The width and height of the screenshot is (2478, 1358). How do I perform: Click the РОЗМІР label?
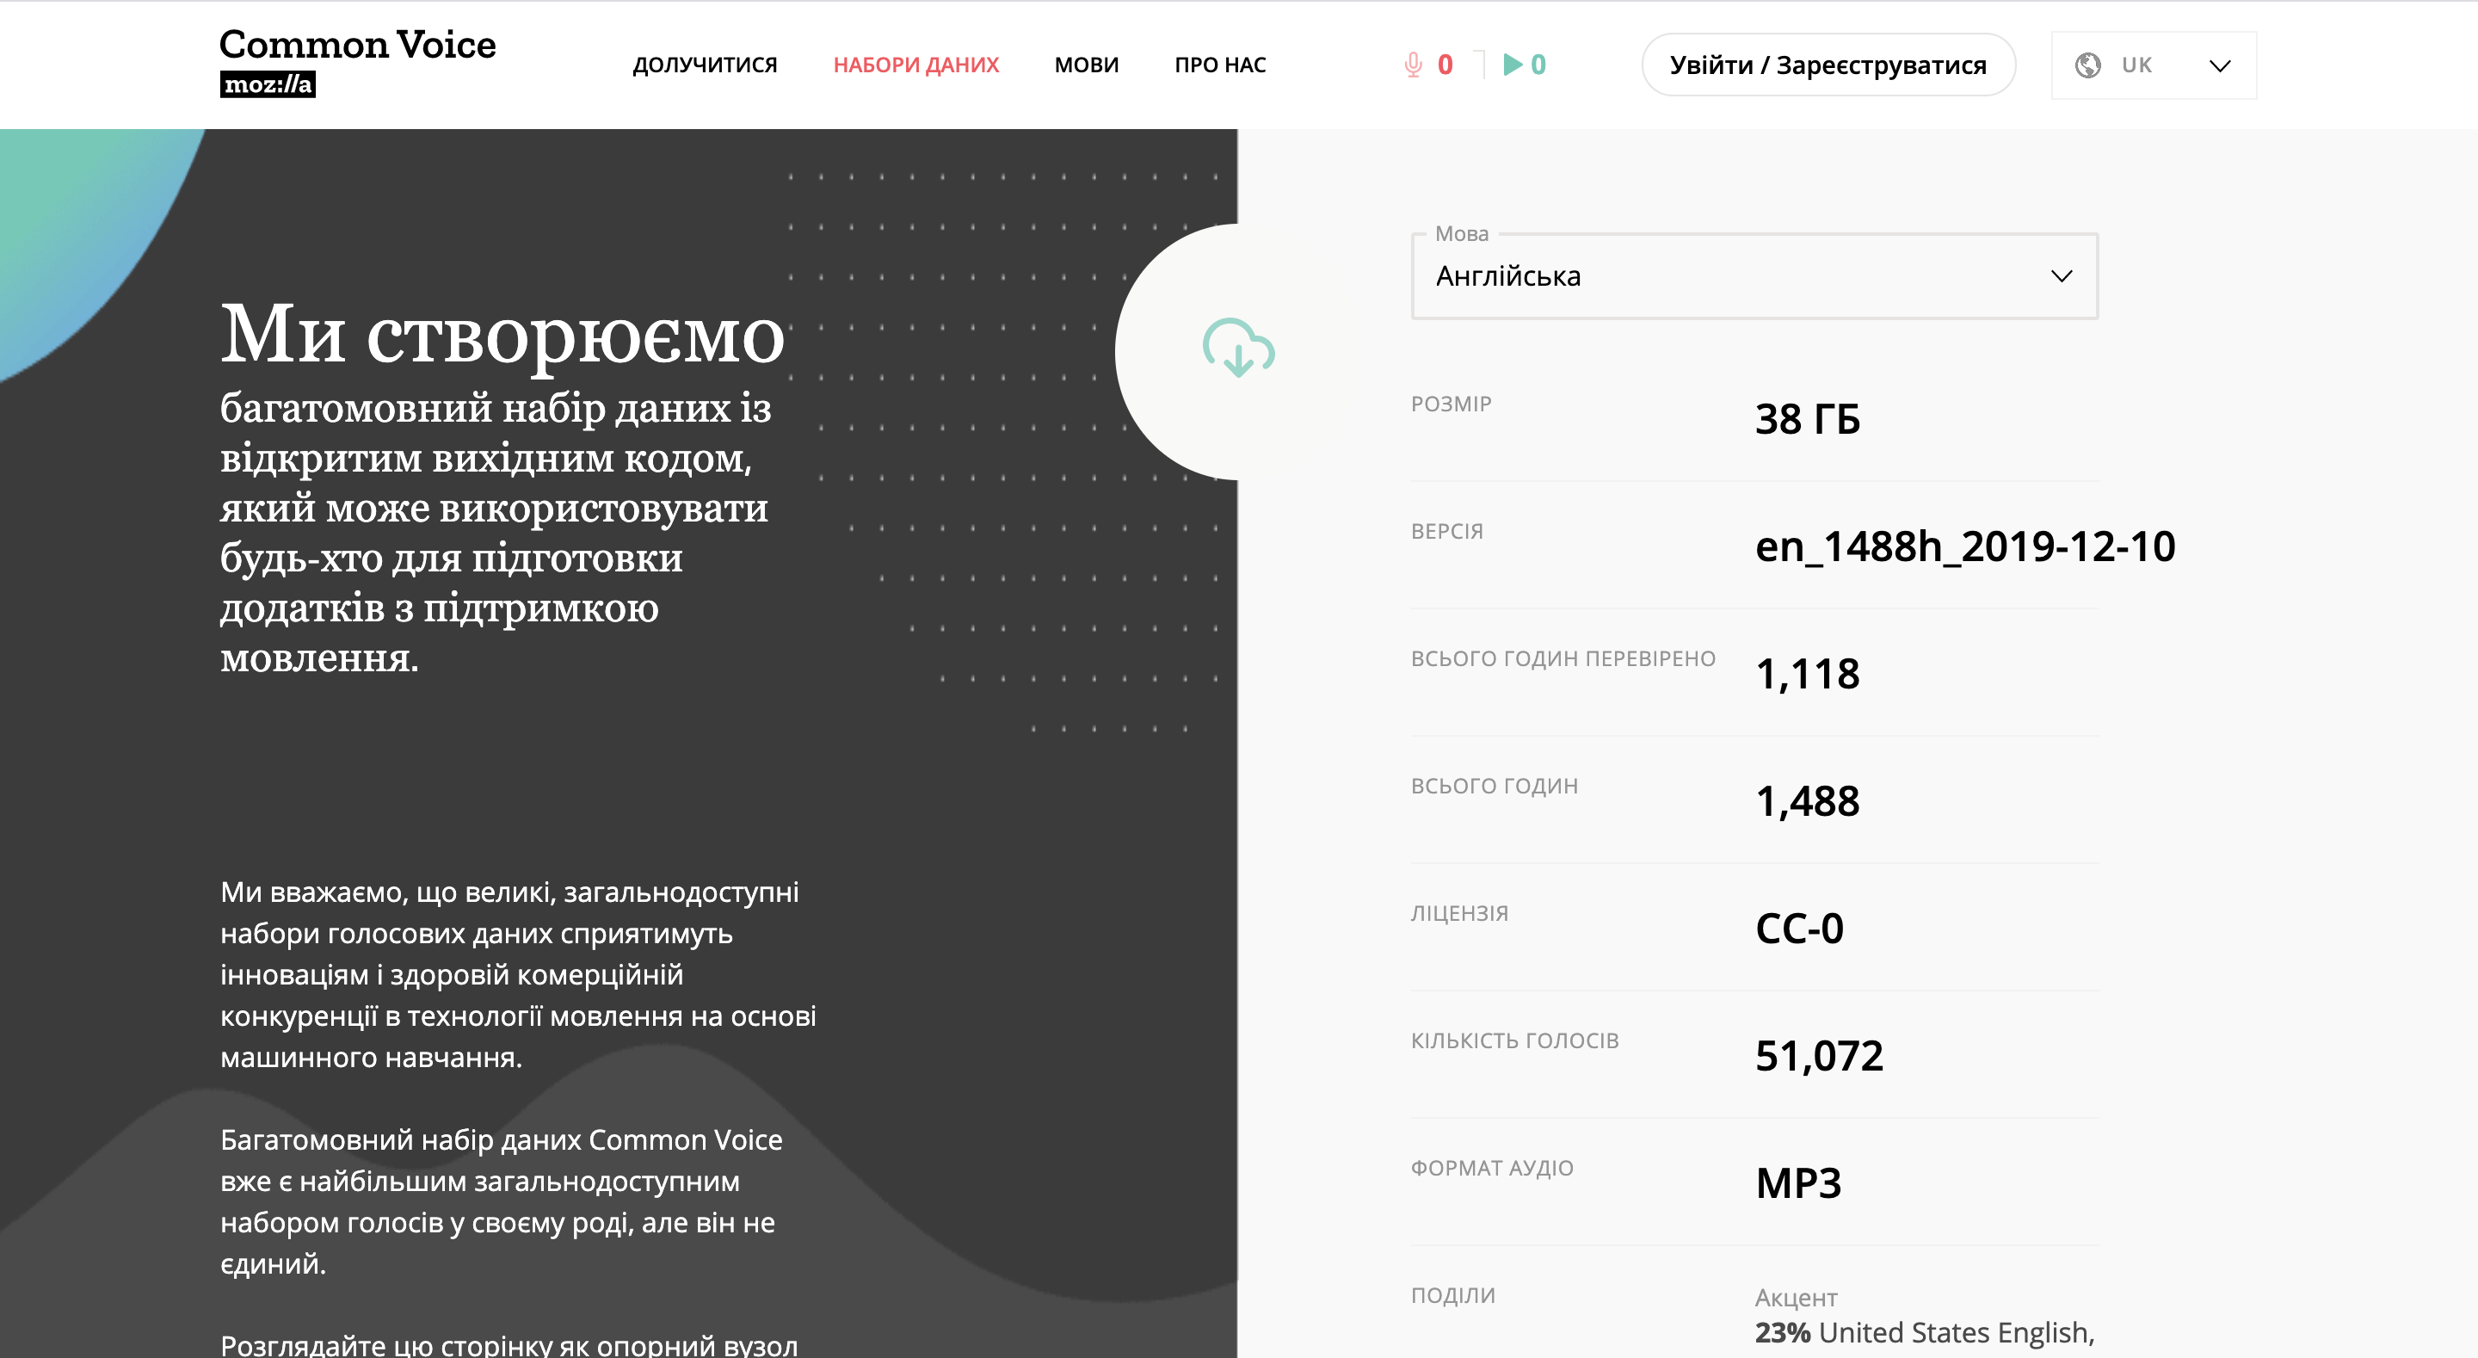click(1451, 404)
